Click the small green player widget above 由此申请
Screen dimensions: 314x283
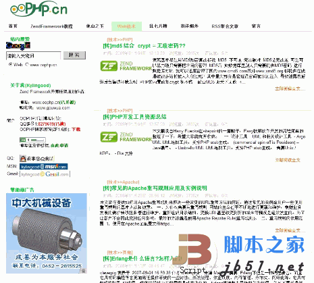point(32,140)
